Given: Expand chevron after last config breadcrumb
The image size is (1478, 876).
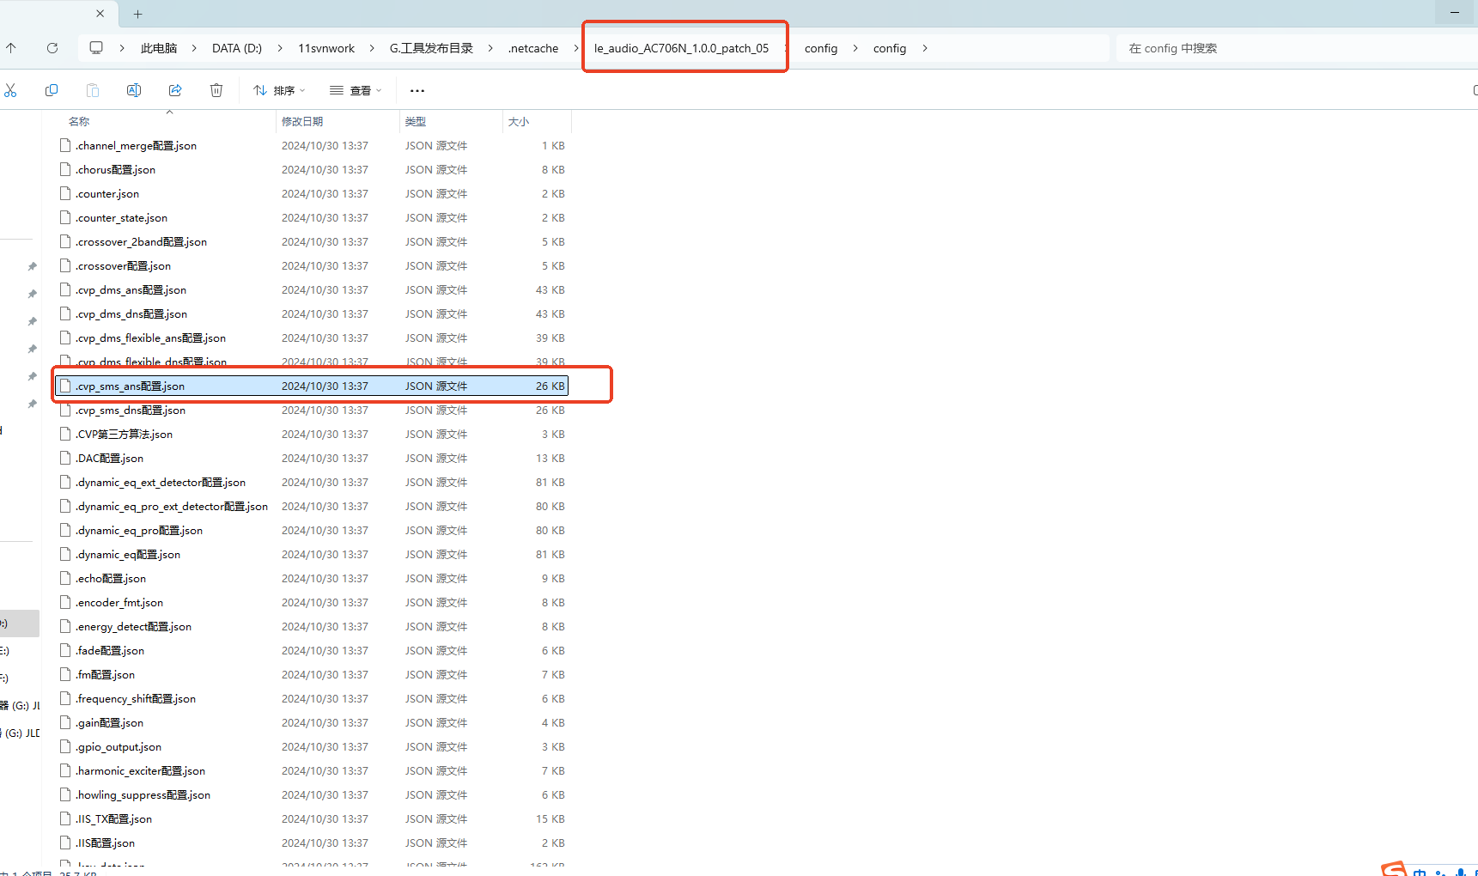Looking at the screenshot, I should (x=924, y=48).
